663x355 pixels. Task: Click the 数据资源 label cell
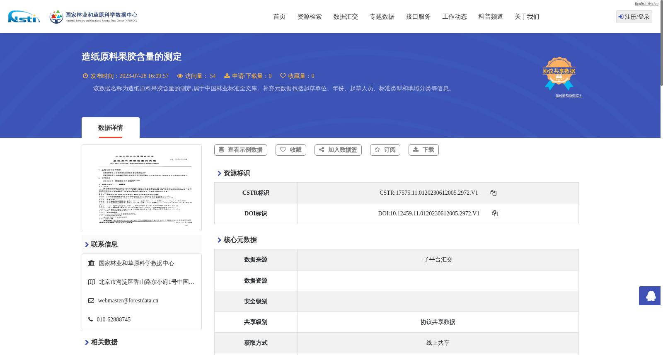click(x=256, y=280)
